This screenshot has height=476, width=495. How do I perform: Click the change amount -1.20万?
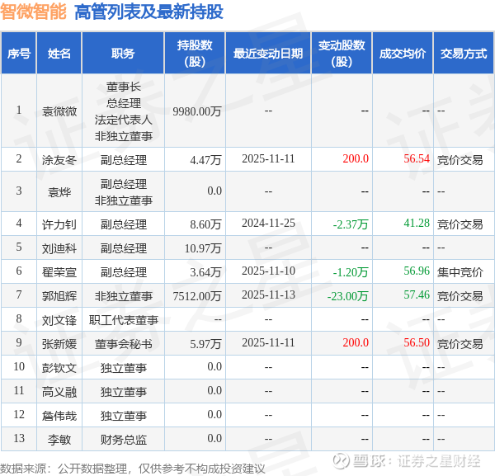tap(351, 271)
